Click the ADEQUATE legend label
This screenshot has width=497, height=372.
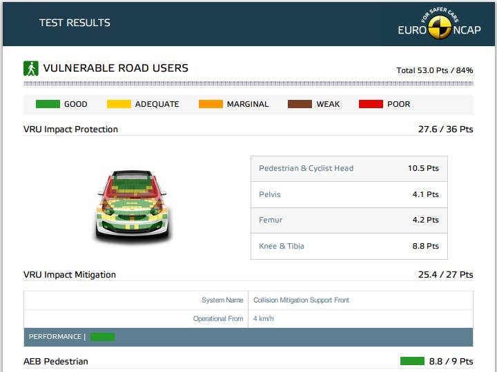click(157, 104)
